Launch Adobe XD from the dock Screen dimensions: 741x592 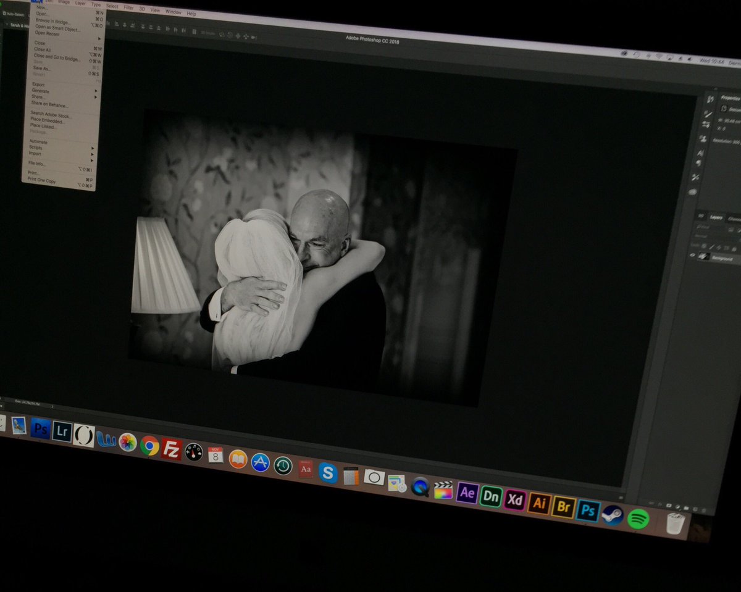coord(515,500)
